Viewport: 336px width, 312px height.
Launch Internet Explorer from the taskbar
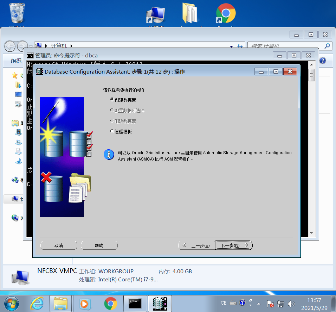point(37,303)
